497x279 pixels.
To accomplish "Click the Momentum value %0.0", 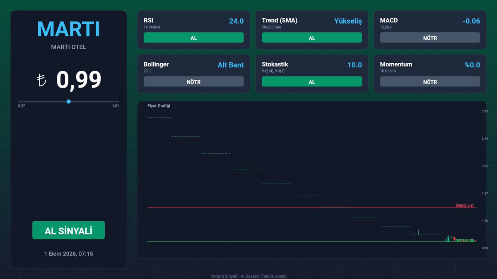I will point(472,65).
